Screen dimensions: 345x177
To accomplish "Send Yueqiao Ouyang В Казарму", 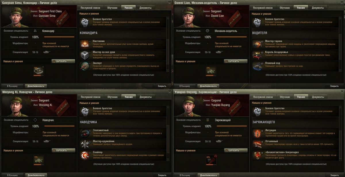I will [185, 175].
